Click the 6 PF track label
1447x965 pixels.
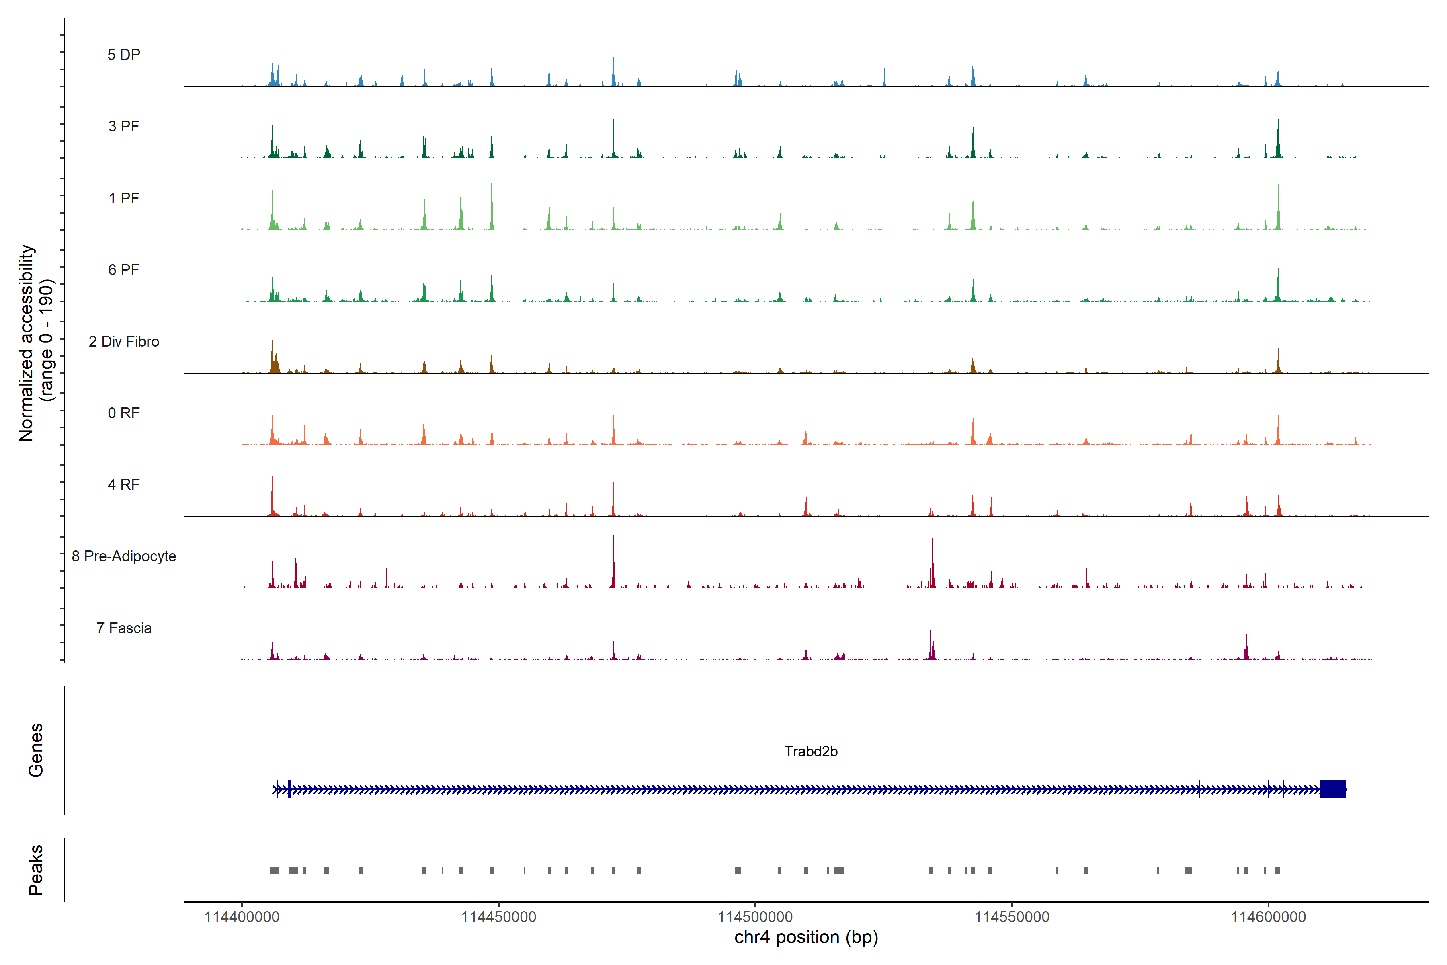pos(124,269)
